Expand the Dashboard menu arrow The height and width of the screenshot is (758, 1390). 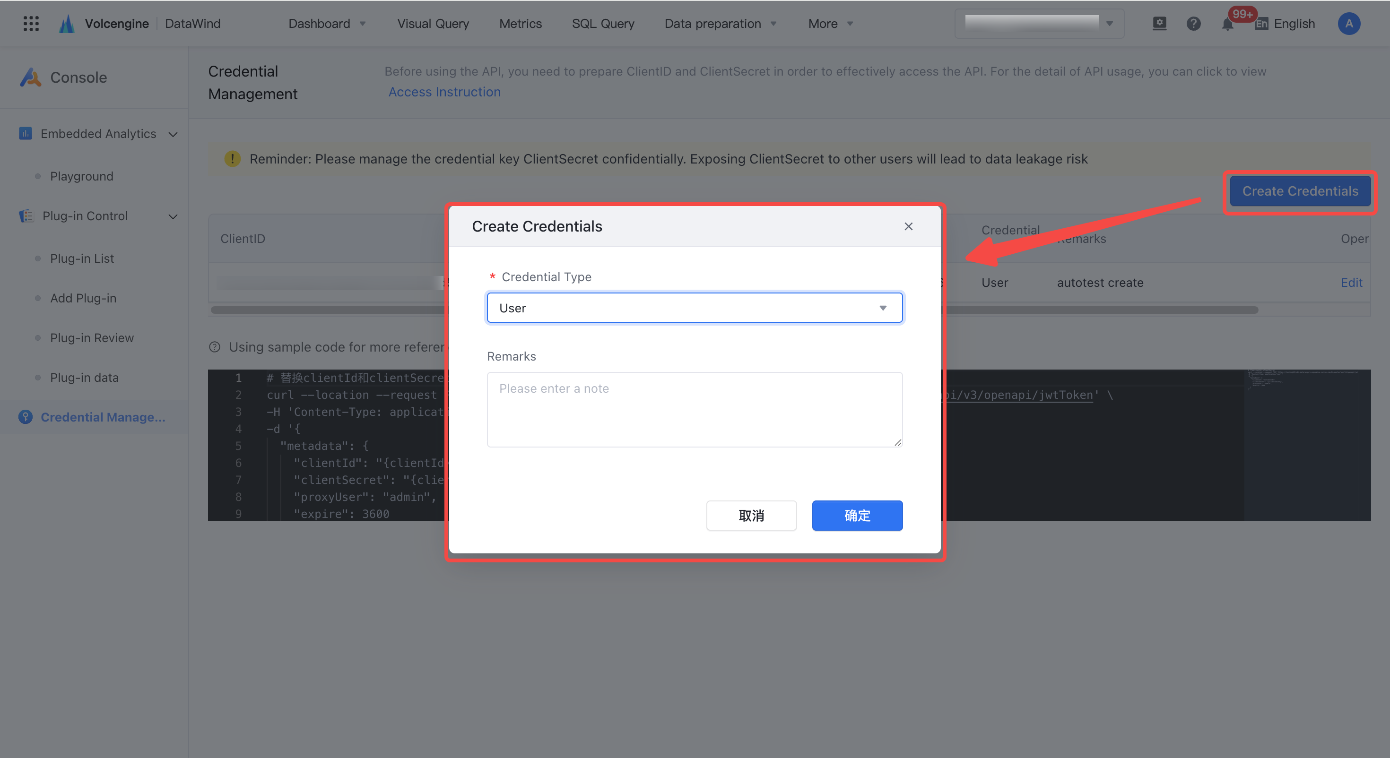[x=363, y=24]
